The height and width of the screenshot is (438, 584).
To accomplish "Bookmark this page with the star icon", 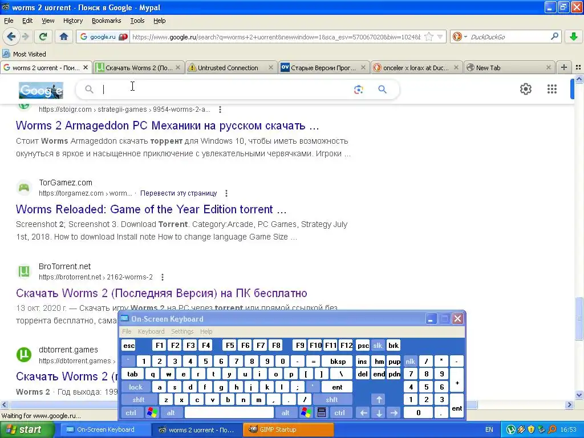I will pos(429,36).
